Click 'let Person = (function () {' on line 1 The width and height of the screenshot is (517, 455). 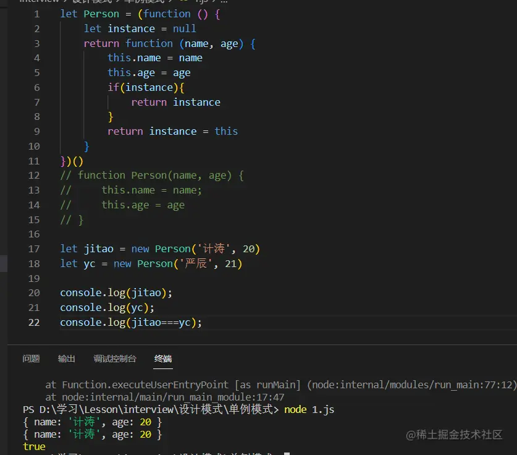tap(140, 14)
